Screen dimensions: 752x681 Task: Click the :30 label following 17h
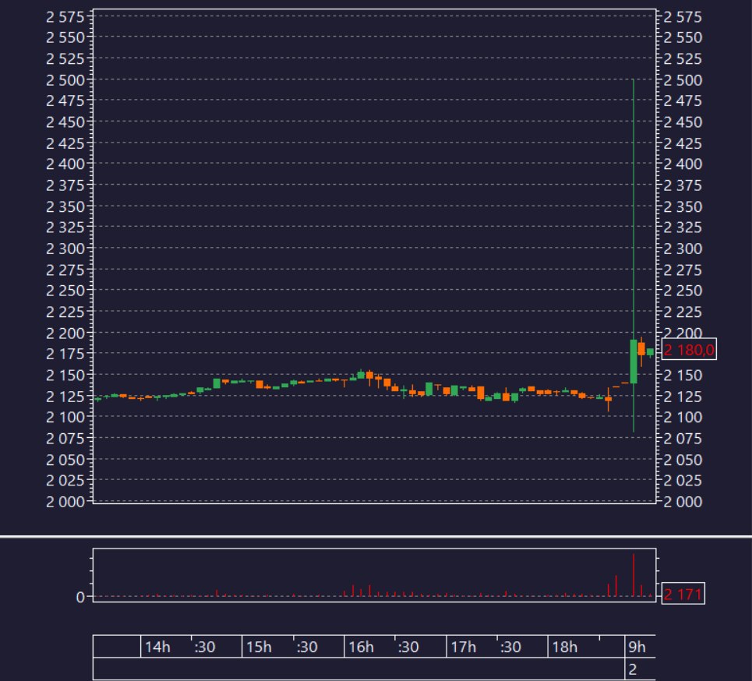[510, 647]
